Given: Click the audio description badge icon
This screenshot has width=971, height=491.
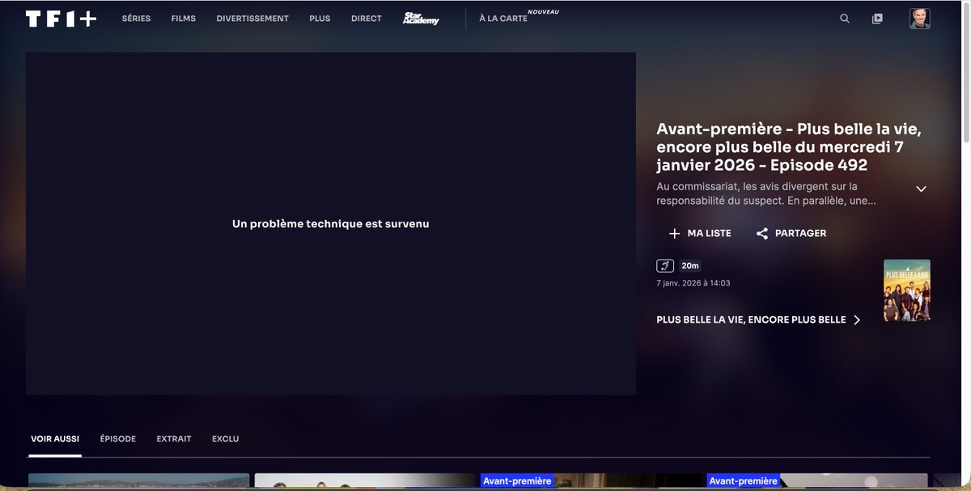Looking at the screenshot, I should (x=664, y=265).
